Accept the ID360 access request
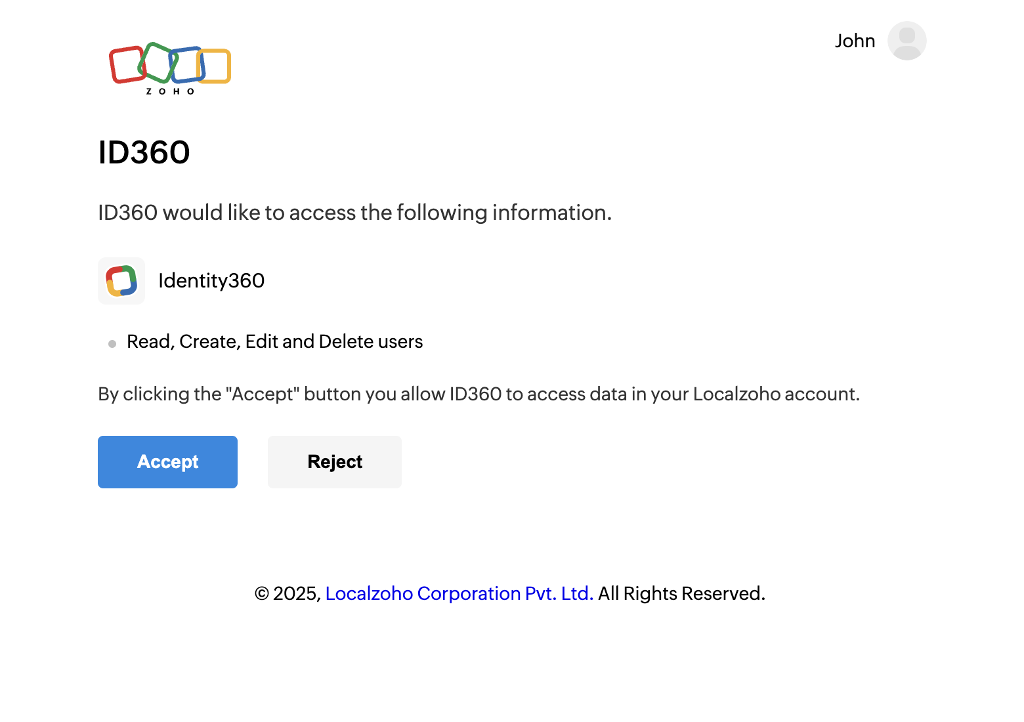The width and height of the screenshot is (1024, 722). pyautogui.click(x=167, y=462)
